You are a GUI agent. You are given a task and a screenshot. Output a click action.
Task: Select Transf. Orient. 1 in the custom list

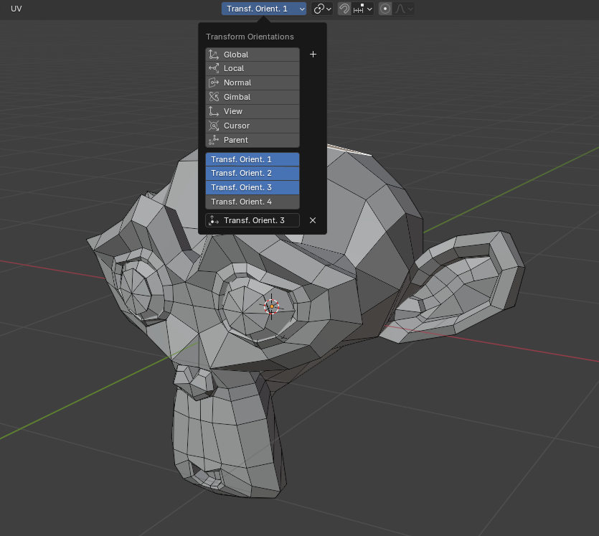coord(253,159)
